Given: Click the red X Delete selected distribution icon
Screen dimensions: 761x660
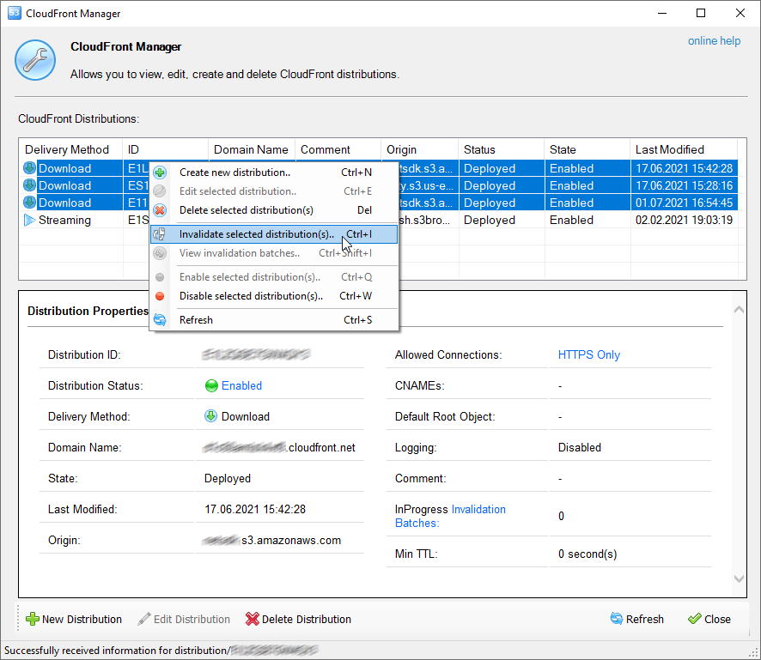Looking at the screenshot, I should [x=160, y=210].
